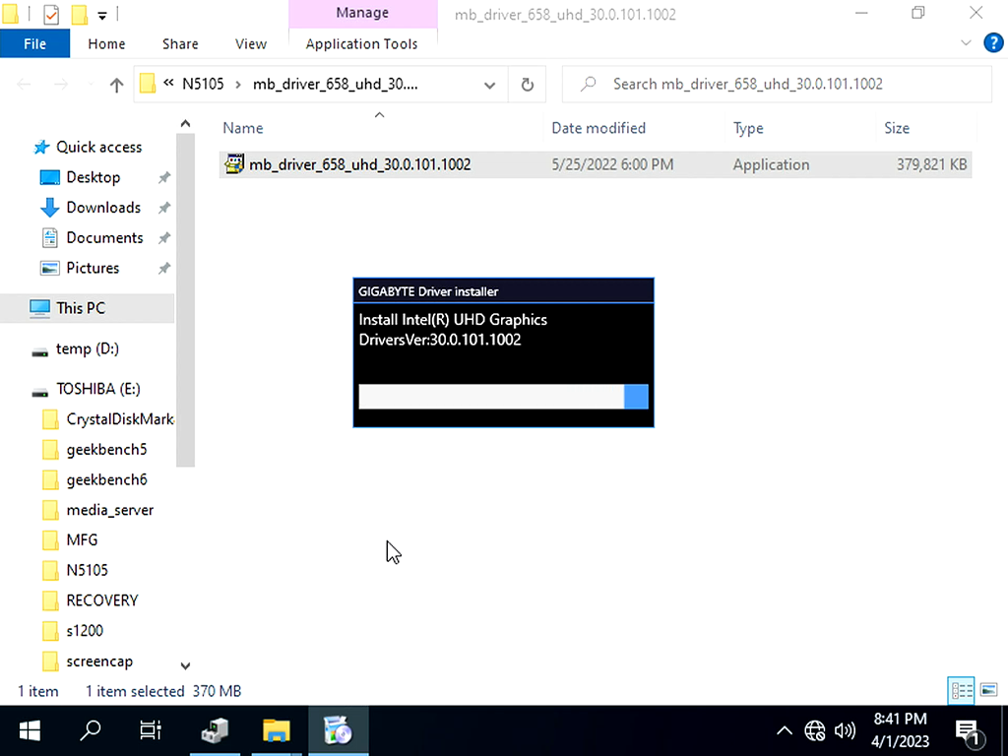Open the volume control tray icon

coord(845,731)
